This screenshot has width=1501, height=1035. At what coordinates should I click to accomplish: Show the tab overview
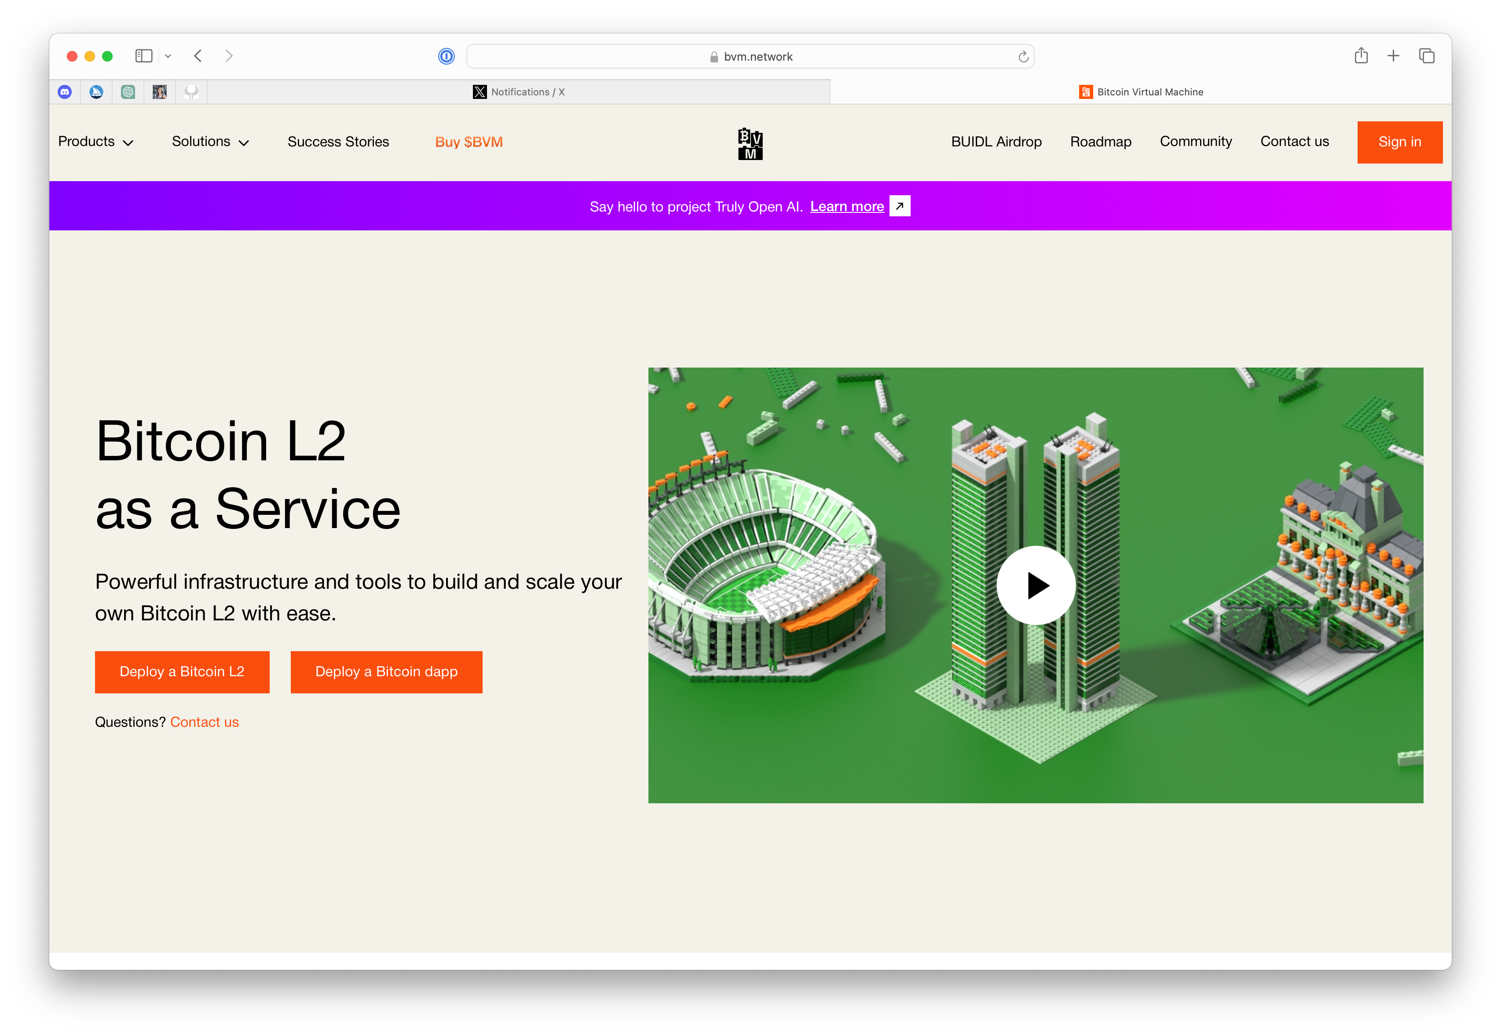[1426, 56]
